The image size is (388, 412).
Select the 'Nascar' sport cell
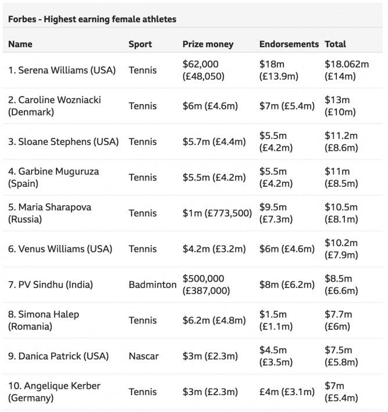[x=144, y=356]
